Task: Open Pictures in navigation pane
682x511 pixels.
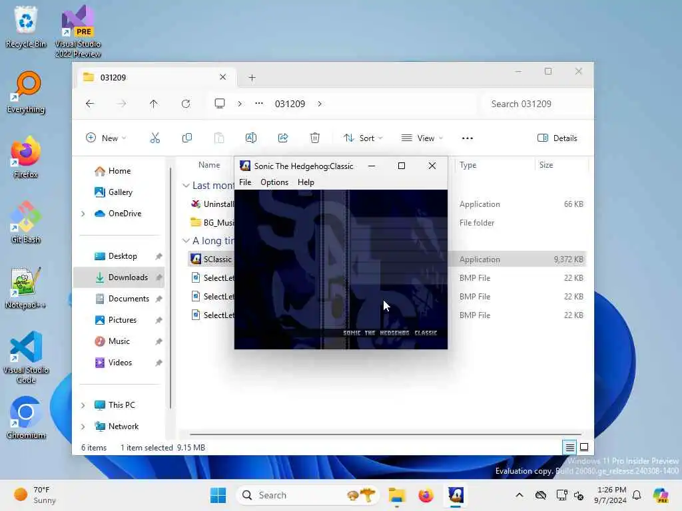Action: click(115, 320)
